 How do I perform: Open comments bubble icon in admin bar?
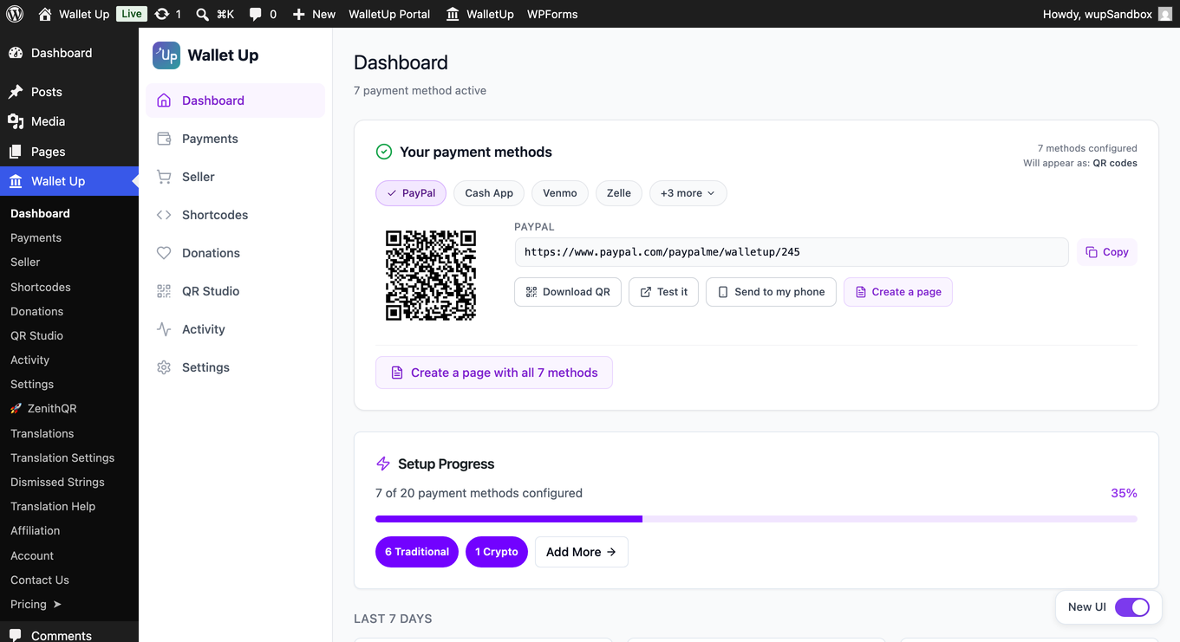(256, 14)
